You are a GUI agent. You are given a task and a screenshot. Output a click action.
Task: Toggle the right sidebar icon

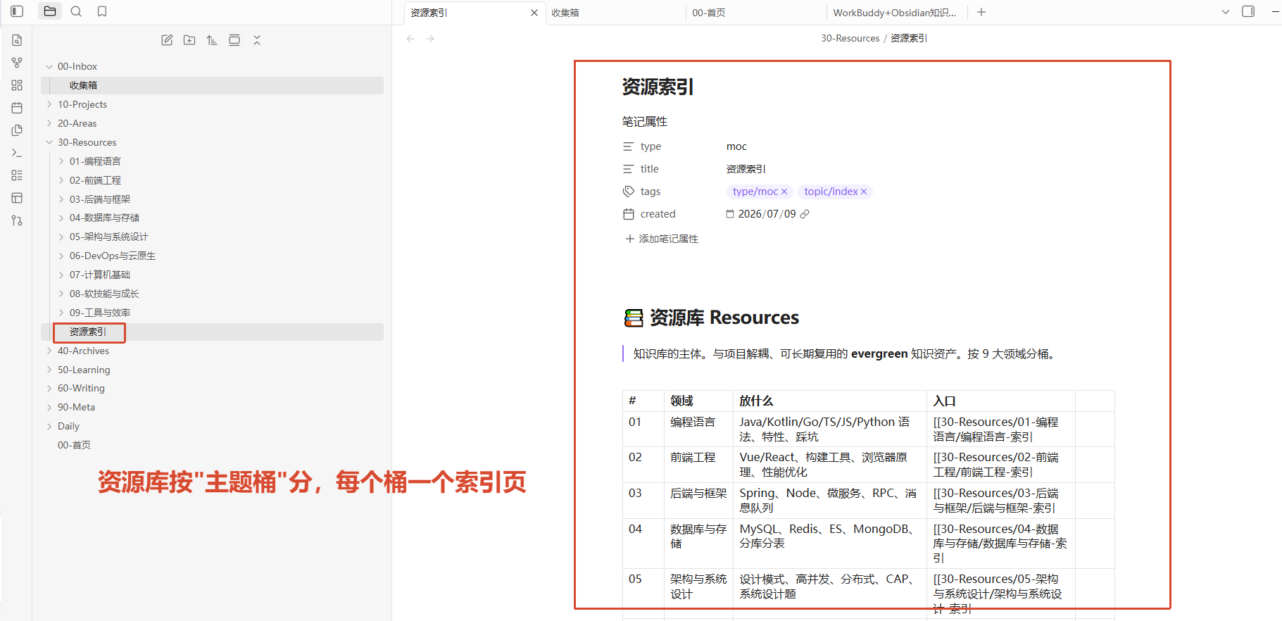pyautogui.click(x=1248, y=11)
